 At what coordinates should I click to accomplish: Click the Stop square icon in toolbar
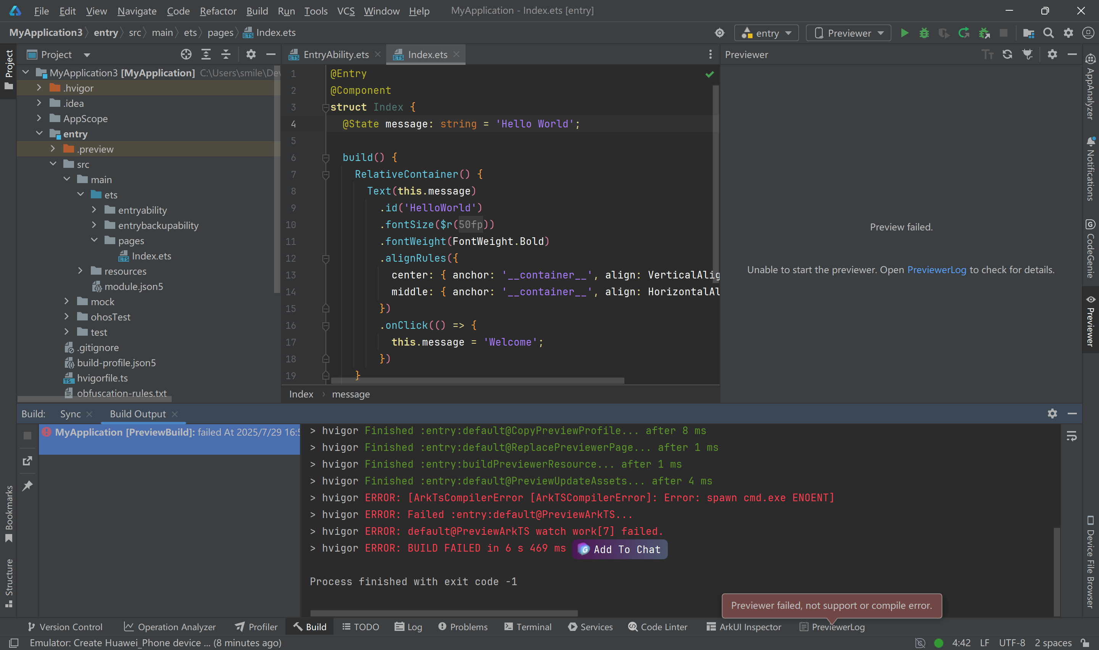(x=1004, y=33)
